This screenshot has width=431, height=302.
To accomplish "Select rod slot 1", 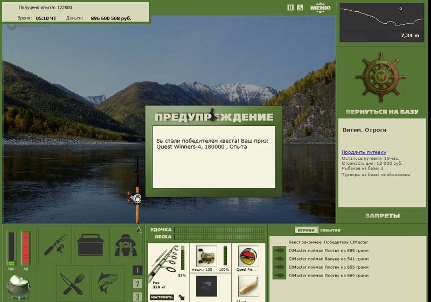I will tap(137, 270).
